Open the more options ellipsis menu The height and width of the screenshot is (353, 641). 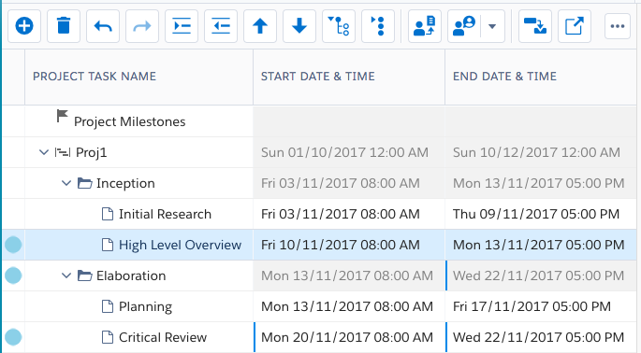618,26
